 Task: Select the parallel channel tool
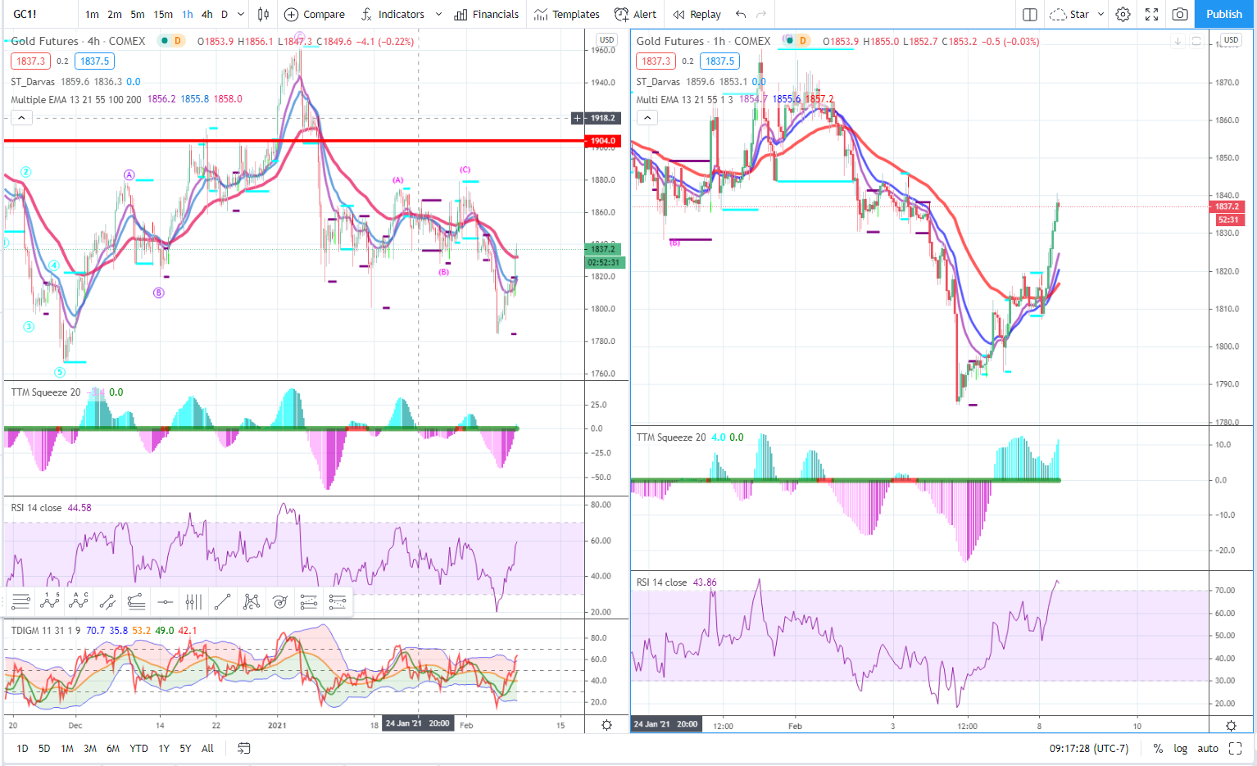click(x=107, y=602)
